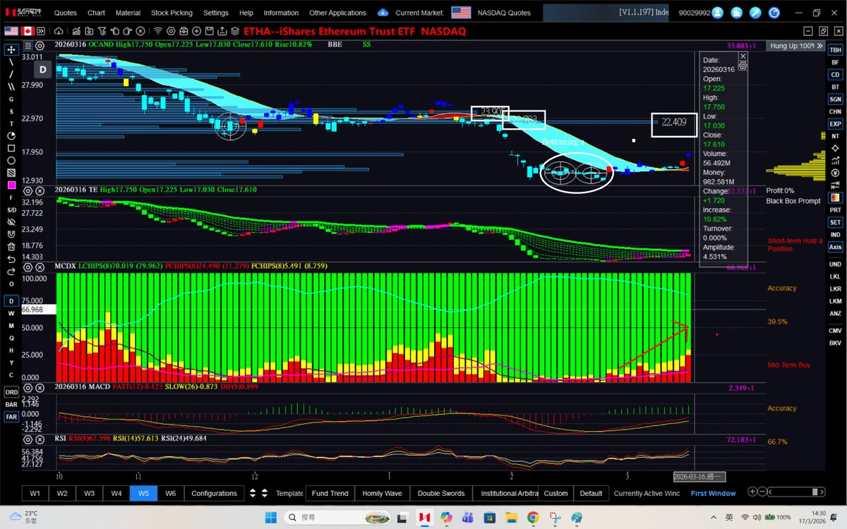Click the TBH button in right sidebar
The width and height of the screenshot is (847, 529).
[835, 50]
